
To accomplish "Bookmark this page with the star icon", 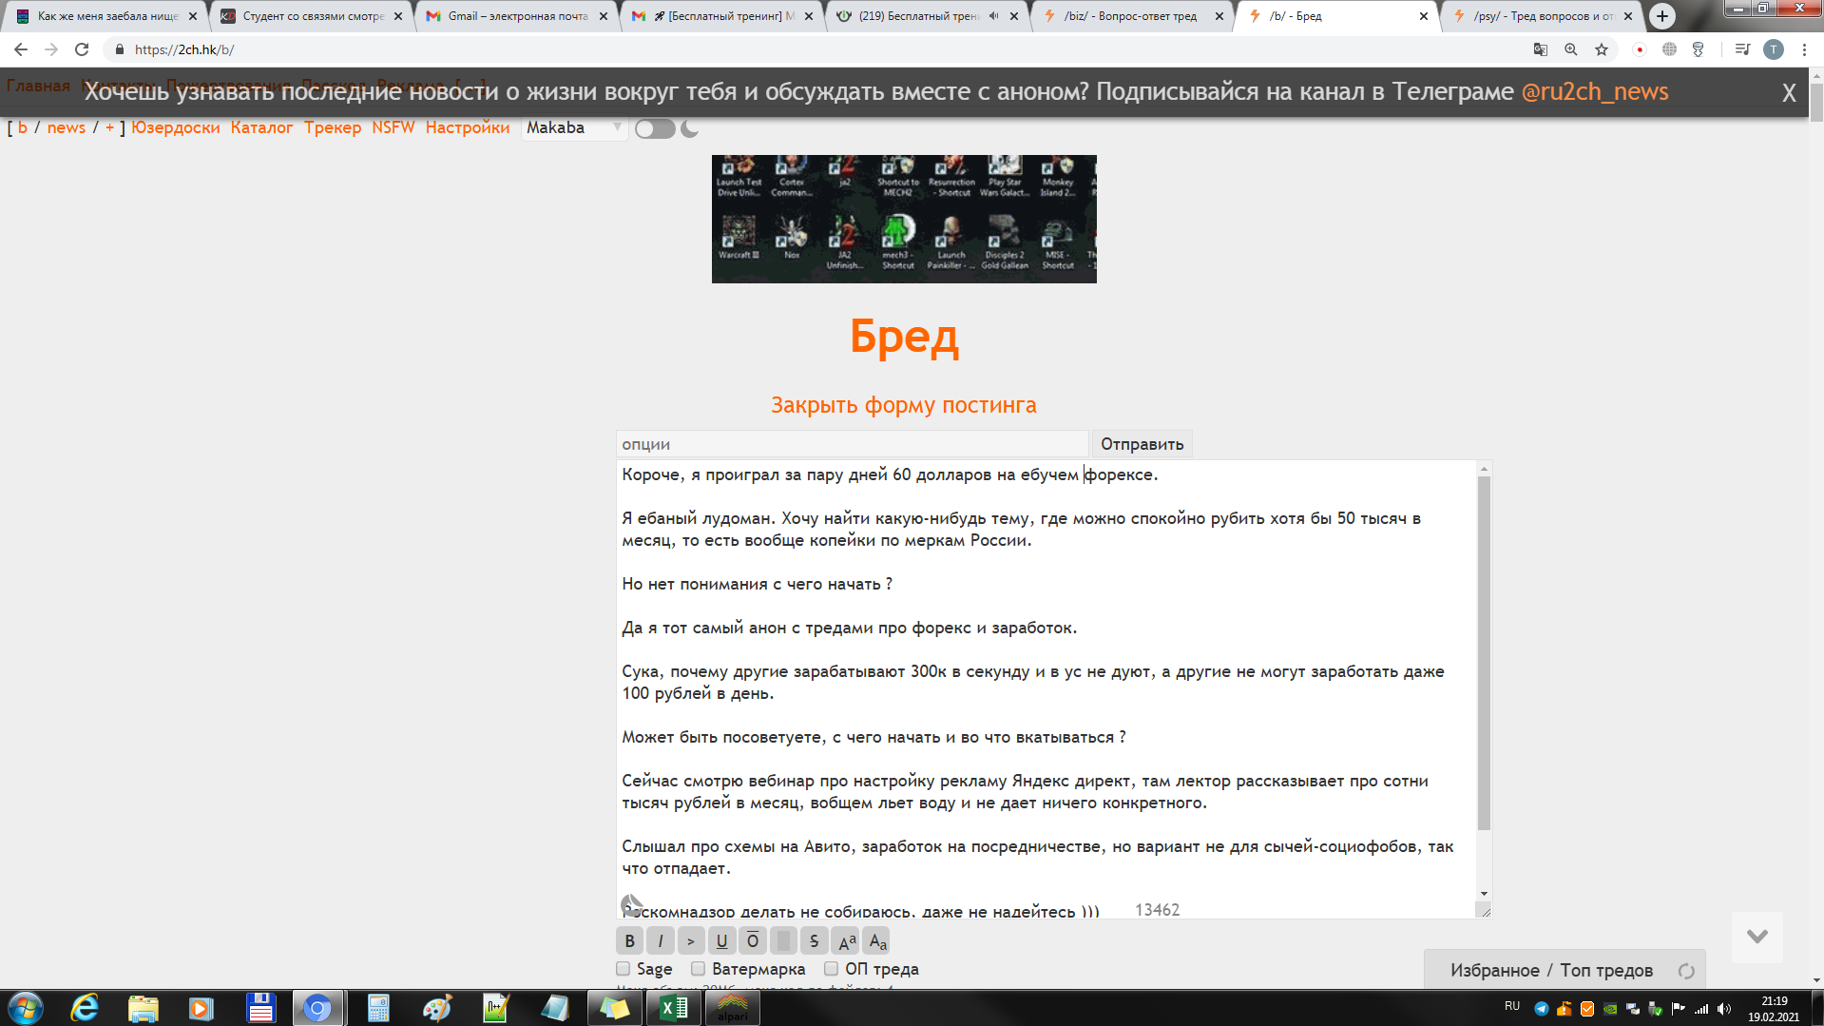I will [1602, 49].
